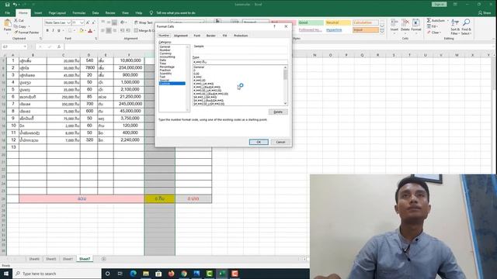
Task: Click Tell me what you want to do
Action: point(176,13)
